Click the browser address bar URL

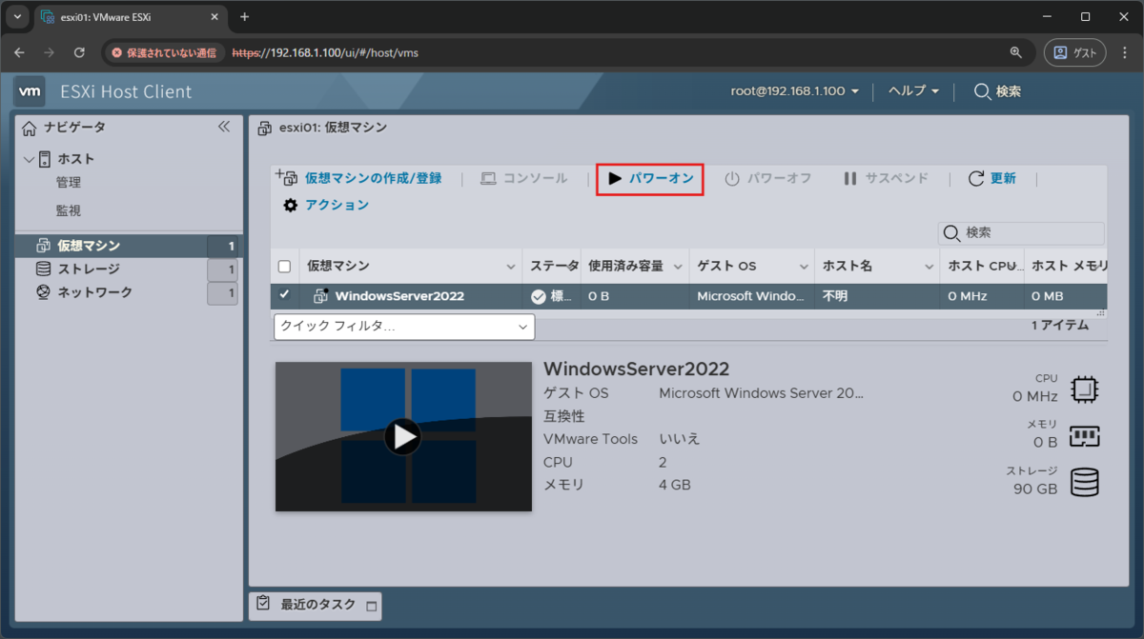click(325, 53)
